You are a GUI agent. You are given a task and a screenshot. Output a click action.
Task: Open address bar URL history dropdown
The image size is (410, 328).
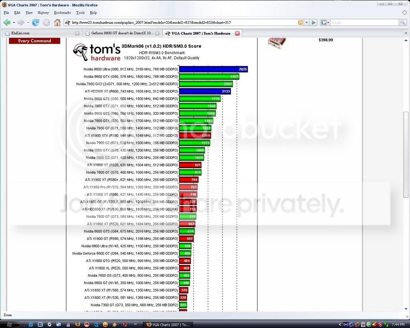[x=306, y=22]
